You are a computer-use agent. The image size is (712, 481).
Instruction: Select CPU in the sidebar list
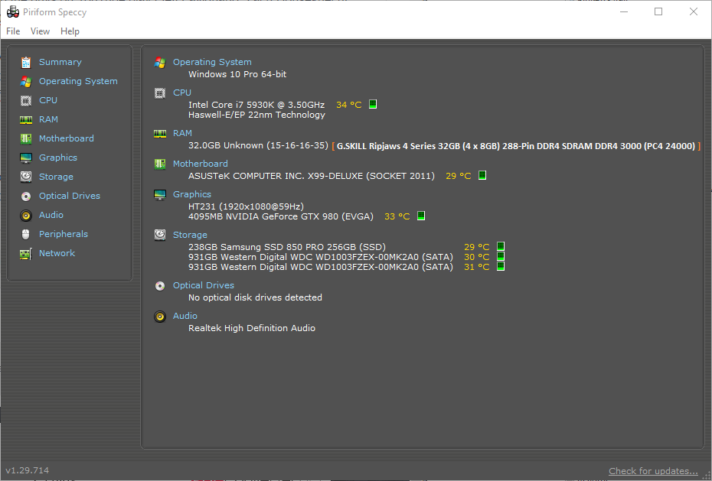pos(48,100)
